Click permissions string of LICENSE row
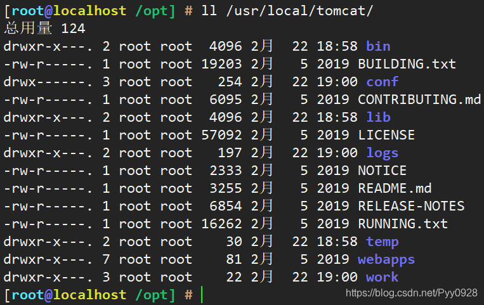Viewport: 484px width, 305px height. click(x=48, y=135)
